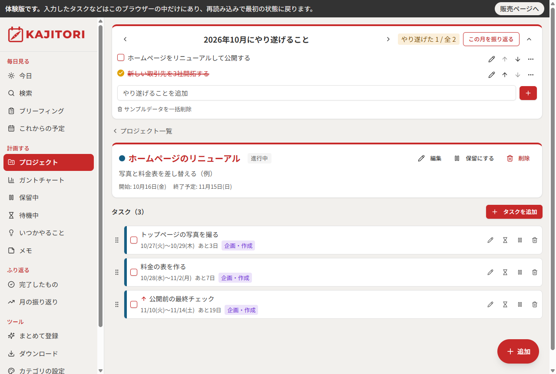Screen dimensions: 556x374
Task: Open more options for 新しい取引先 goal
Action: tap(531, 75)
